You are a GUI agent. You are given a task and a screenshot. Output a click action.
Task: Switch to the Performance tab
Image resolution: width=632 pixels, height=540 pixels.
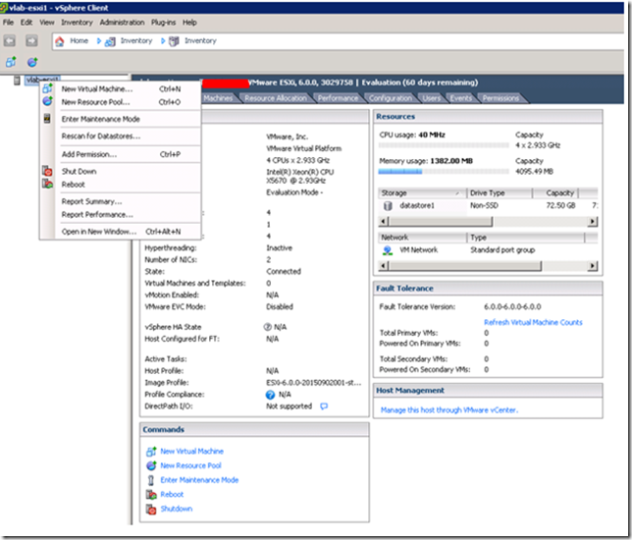click(x=338, y=98)
